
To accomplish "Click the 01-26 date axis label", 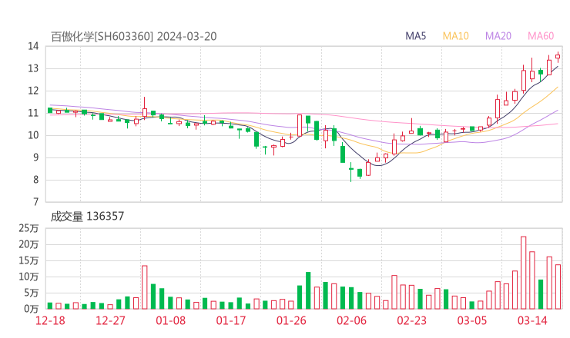I will pos(291,320).
